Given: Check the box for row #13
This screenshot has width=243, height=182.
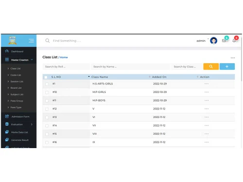Looking at the screenshot, I should coord(47,117).
